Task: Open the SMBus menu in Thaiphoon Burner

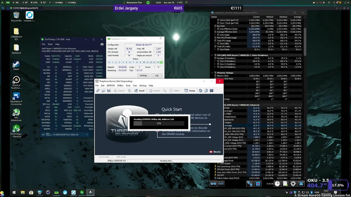Action: point(120,86)
